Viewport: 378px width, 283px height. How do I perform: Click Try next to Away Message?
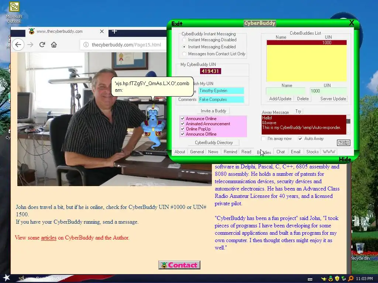coord(298,111)
